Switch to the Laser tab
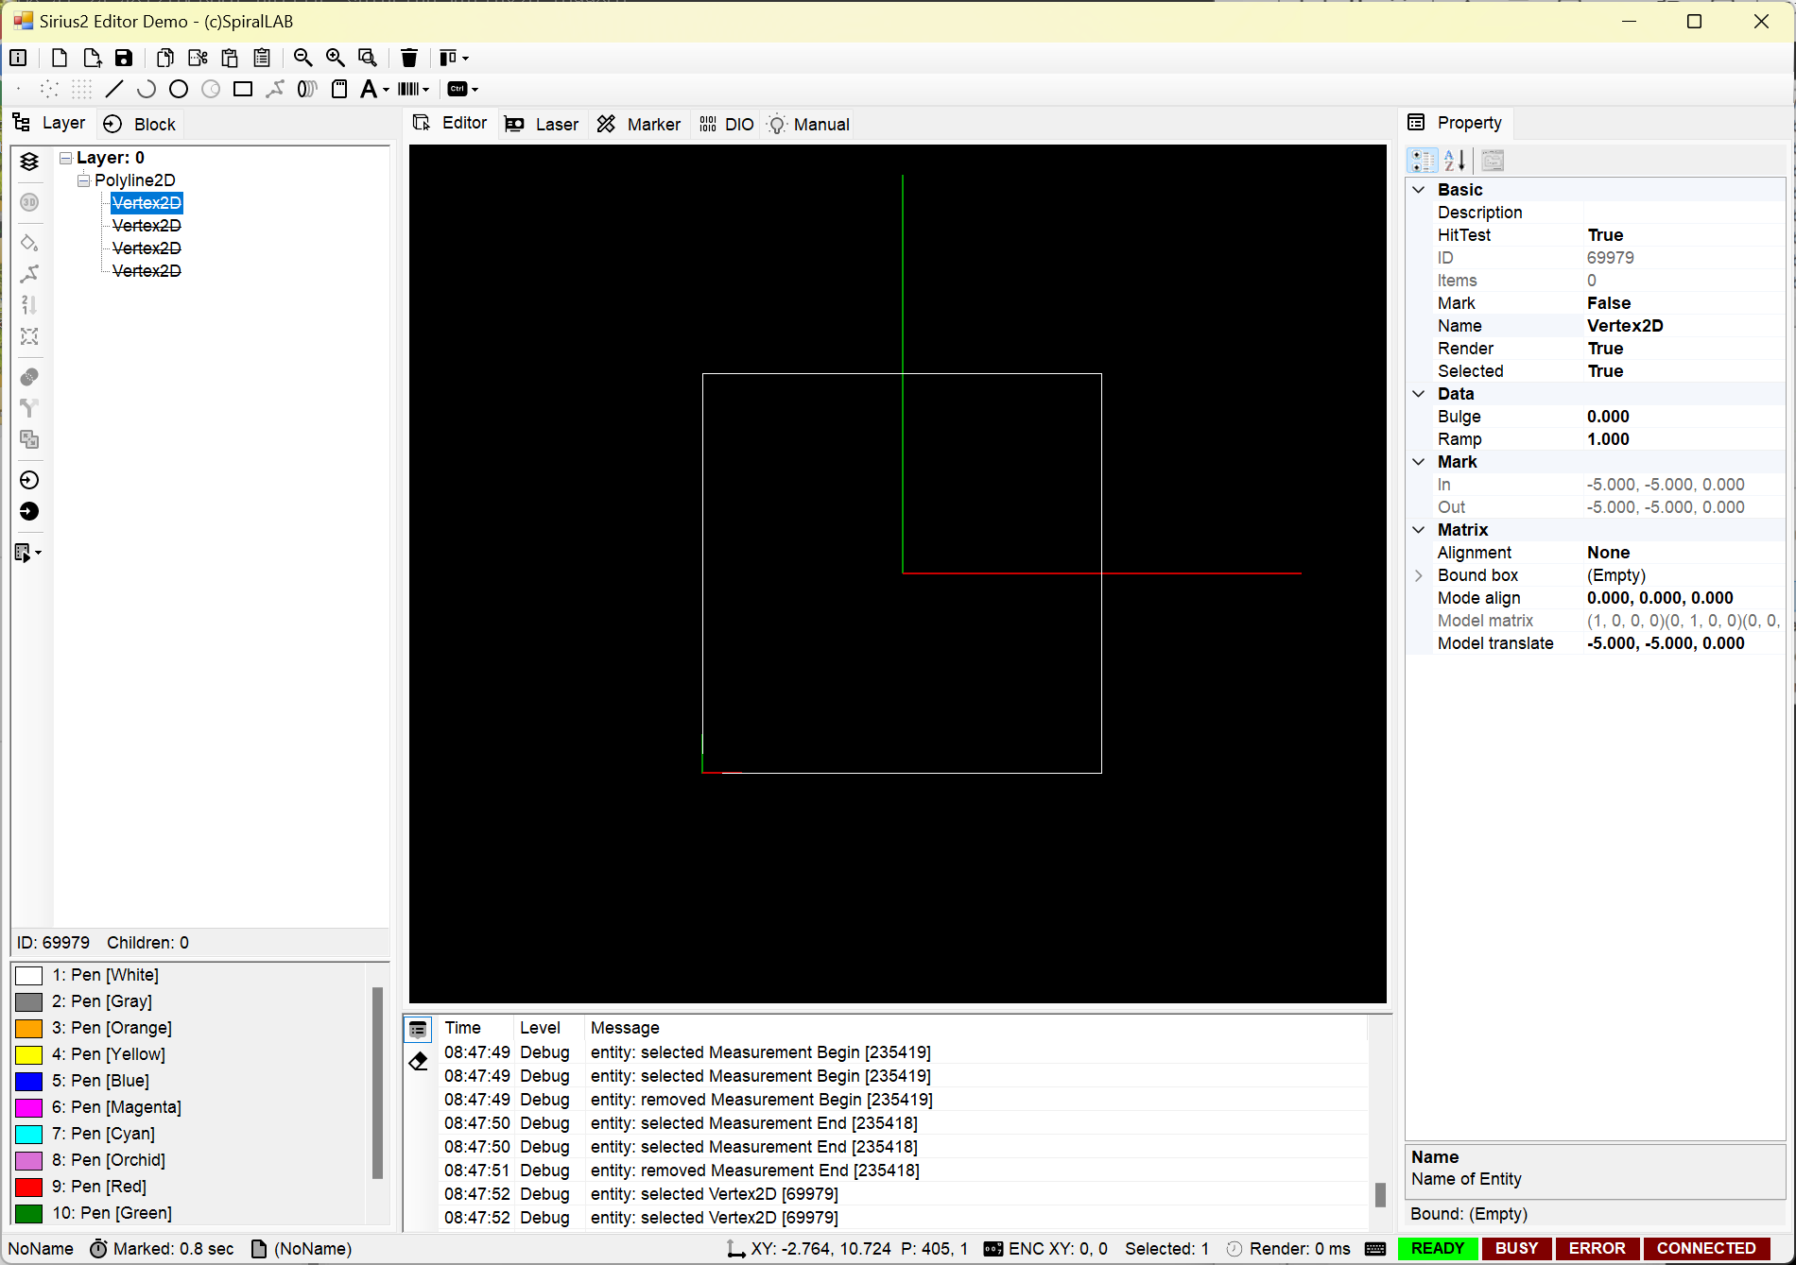This screenshot has width=1796, height=1265. (542, 125)
